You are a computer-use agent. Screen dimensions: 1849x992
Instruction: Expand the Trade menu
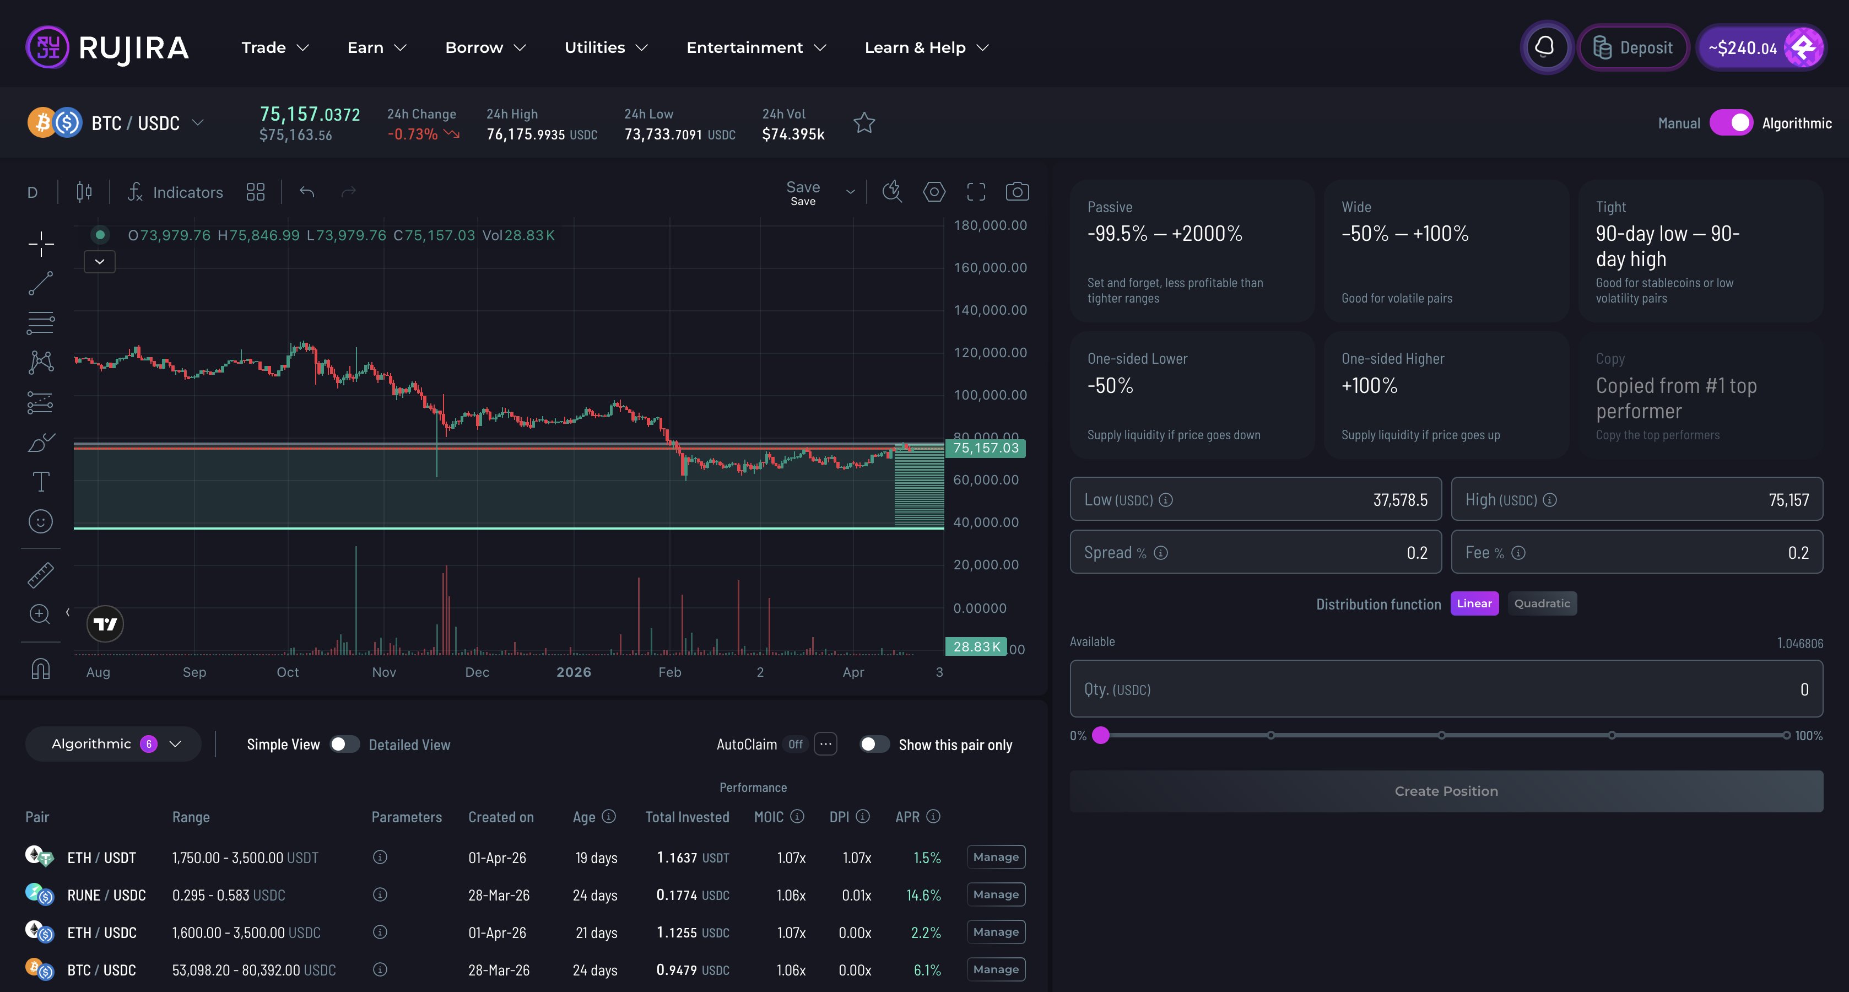[275, 47]
